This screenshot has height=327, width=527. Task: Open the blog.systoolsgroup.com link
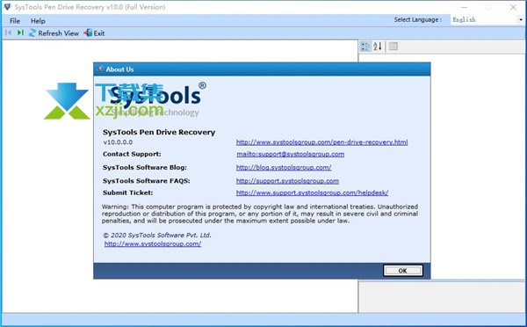click(x=284, y=168)
